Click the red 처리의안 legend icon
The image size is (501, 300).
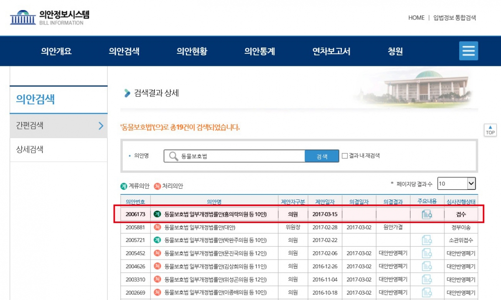click(x=157, y=186)
